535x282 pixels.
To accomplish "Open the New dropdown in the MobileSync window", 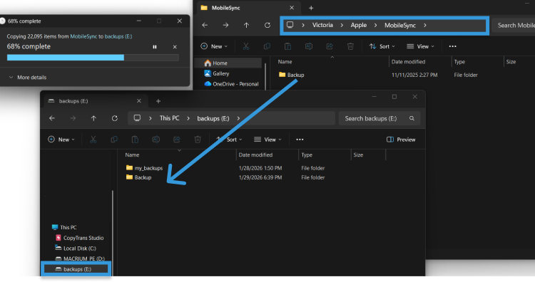I will tap(214, 46).
